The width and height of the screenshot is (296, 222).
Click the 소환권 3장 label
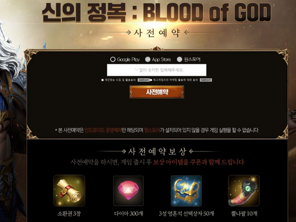click(x=69, y=214)
